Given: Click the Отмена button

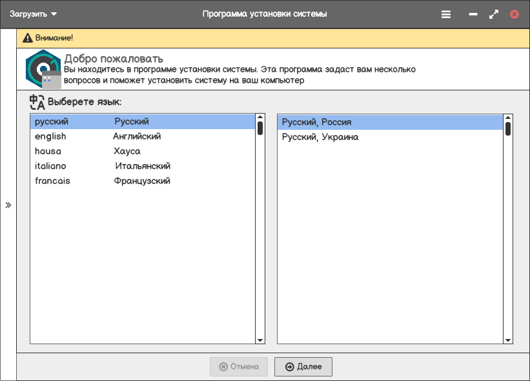Looking at the screenshot, I should (x=239, y=367).
